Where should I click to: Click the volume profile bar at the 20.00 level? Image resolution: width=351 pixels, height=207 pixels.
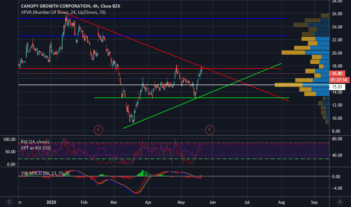tap(305, 53)
